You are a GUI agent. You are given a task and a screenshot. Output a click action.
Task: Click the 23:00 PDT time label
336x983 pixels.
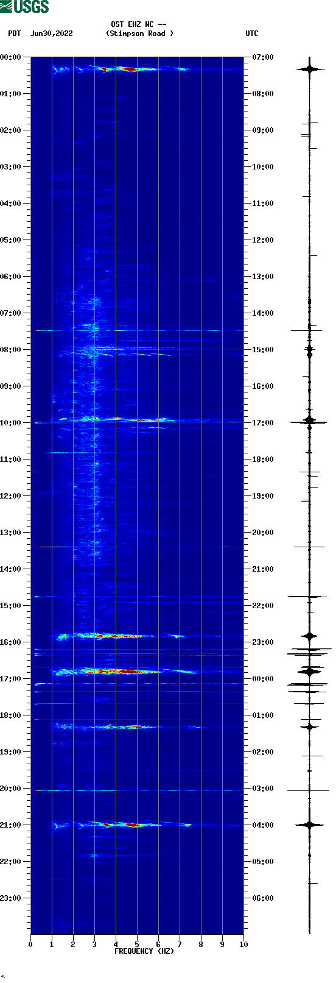(x=10, y=898)
